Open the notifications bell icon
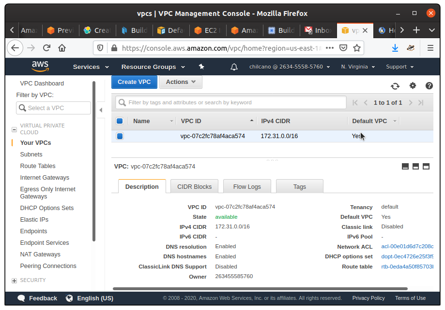Screen dimensions: 445x310 (x=234, y=67)
